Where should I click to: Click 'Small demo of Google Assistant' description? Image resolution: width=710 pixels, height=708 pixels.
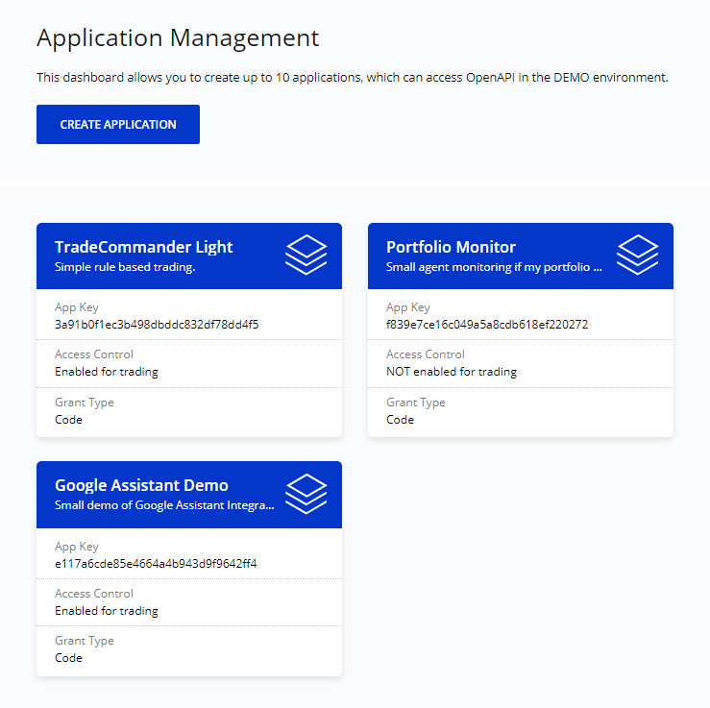(x=164, y=505)
